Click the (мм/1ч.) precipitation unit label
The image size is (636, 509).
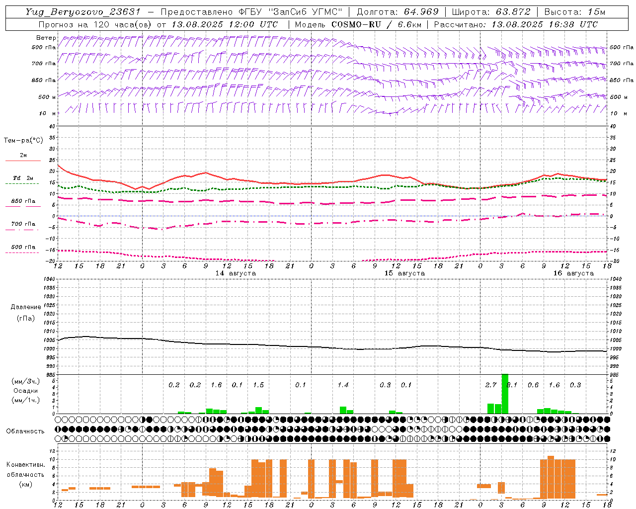(x=26, y=400)
